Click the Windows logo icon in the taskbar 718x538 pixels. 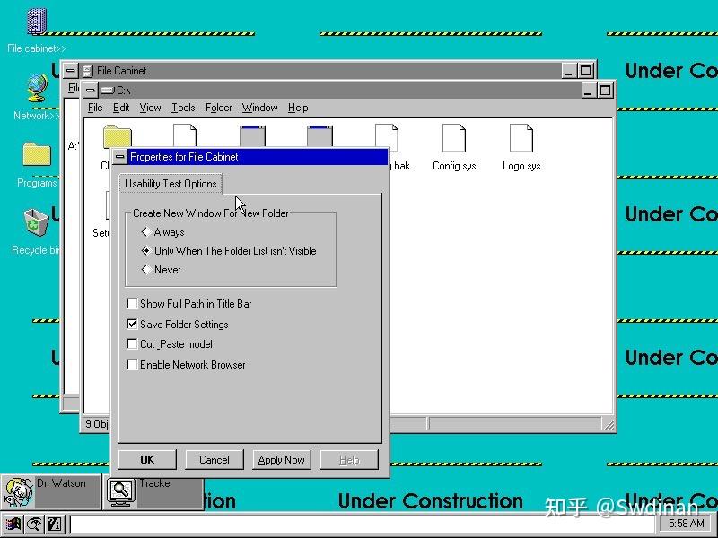(13, 525)
